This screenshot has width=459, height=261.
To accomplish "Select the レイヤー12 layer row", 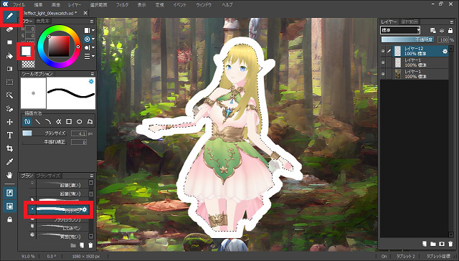I will [415, 51].
